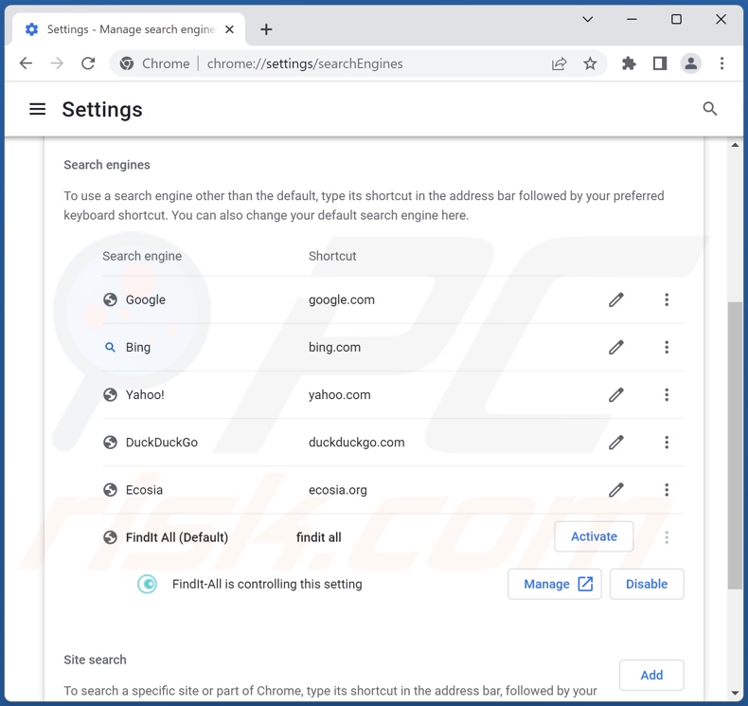The width and height of the screenshot is (748, 706).
Task: Edit the Google search engine
Action: coord(615,299)
